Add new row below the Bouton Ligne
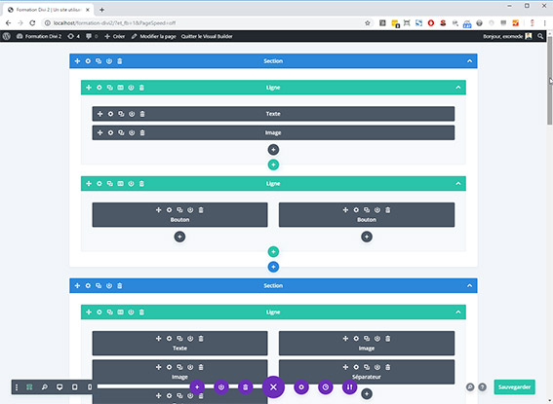This screenshot has width=553, height=404. (x=273, y=251)
